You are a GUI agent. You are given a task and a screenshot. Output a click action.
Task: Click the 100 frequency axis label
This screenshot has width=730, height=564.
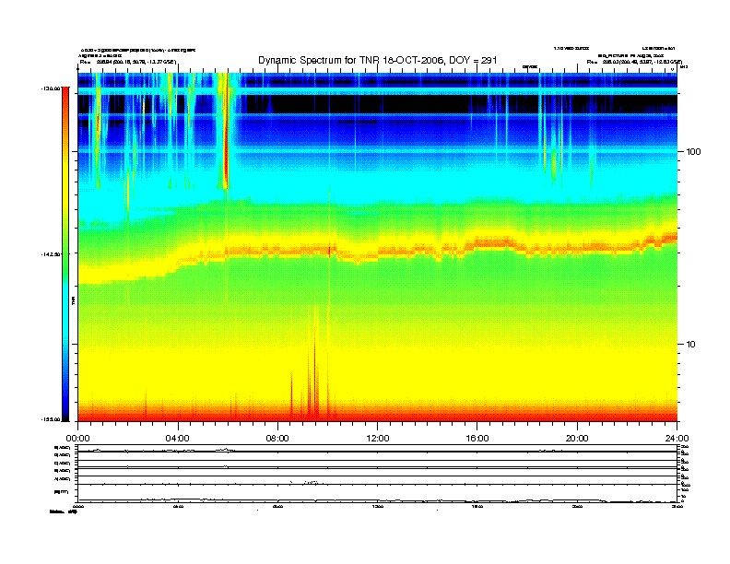click(x=693, y=152)
